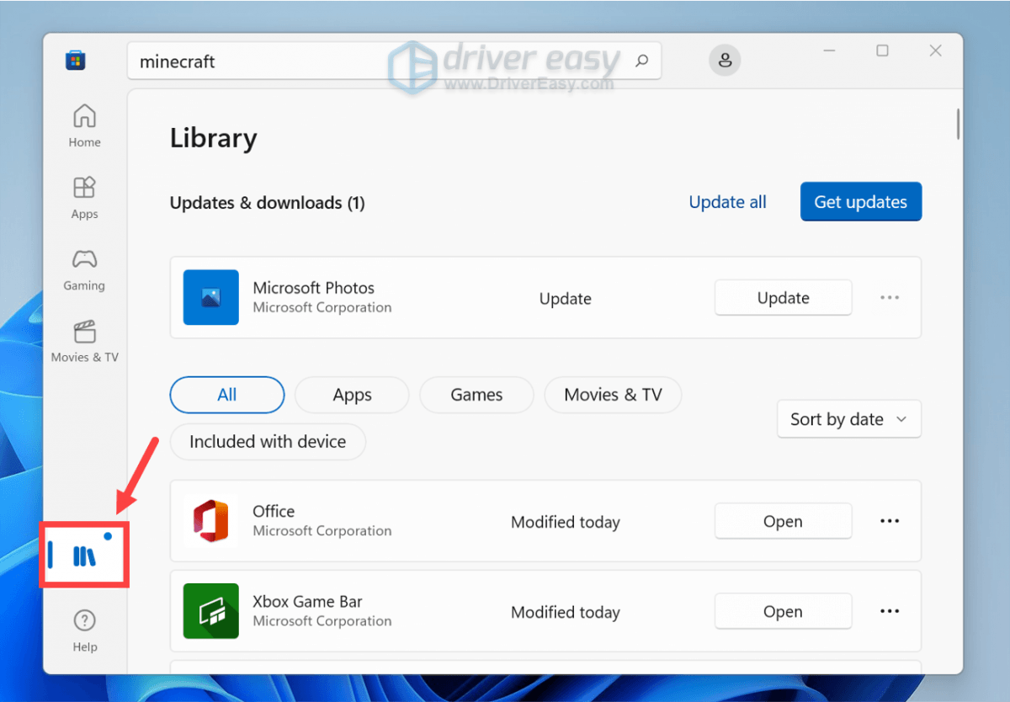Close the Microsoft Store window
The height and width of the screenshot is (702, 1010).
coord(935,51)
